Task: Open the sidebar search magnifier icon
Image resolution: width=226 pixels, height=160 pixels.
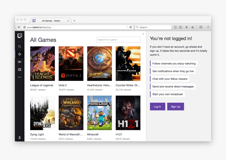Action: coord(20,47)
